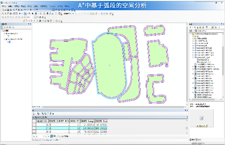Sort by clicking SHAPE_Length column header
Image resolution: width=225 pixels, height=145 pixels.
(87, 121)
